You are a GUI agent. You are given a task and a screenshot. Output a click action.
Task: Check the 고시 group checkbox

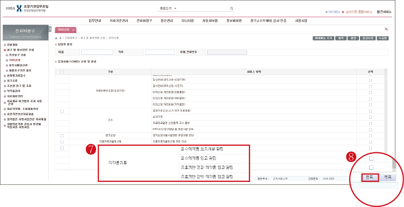(62, 111)
